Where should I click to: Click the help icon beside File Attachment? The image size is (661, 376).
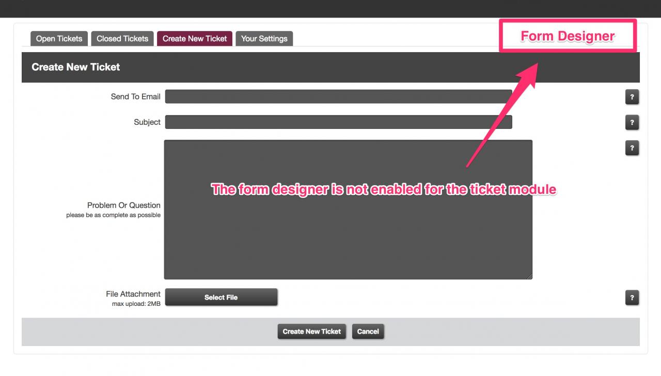click(632, 298)
